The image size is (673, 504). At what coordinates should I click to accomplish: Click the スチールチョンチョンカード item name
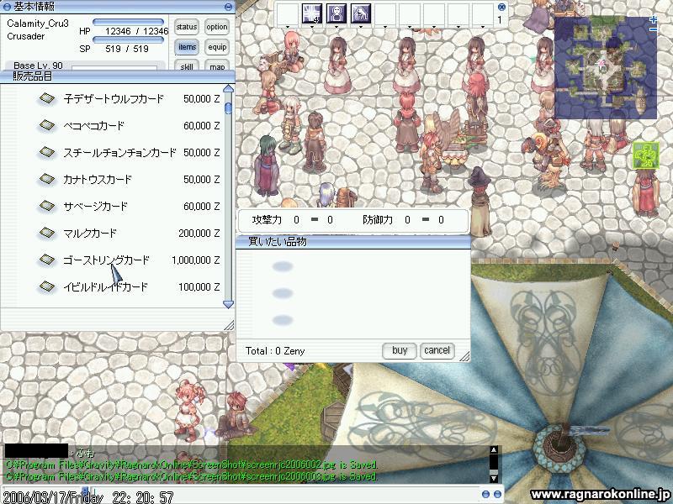tap(119, 153)
